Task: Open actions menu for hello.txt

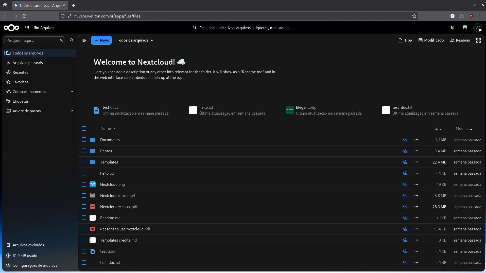Action: (x=416, y=173)
